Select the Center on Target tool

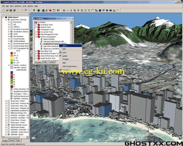point(78,10)
